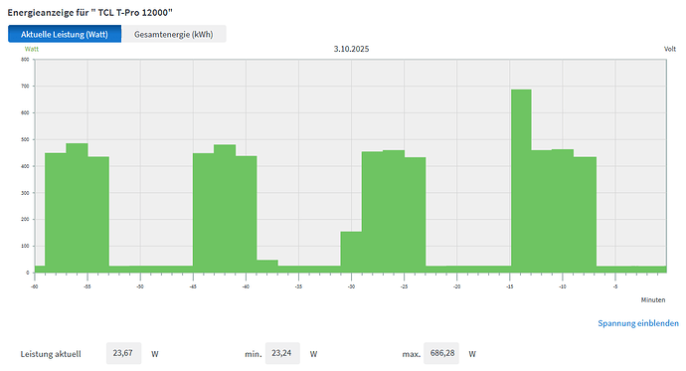The height and width of the screenshot is (371, 686).
Task: Click the Watt axis label
Action: (32, 49)
